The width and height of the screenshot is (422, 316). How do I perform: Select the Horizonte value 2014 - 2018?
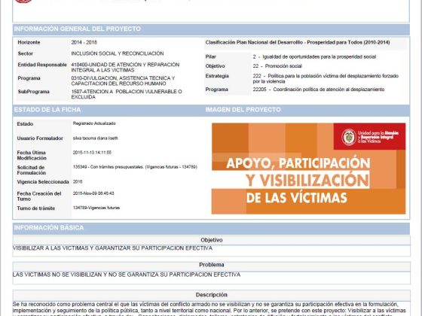(x=84, y=42)
